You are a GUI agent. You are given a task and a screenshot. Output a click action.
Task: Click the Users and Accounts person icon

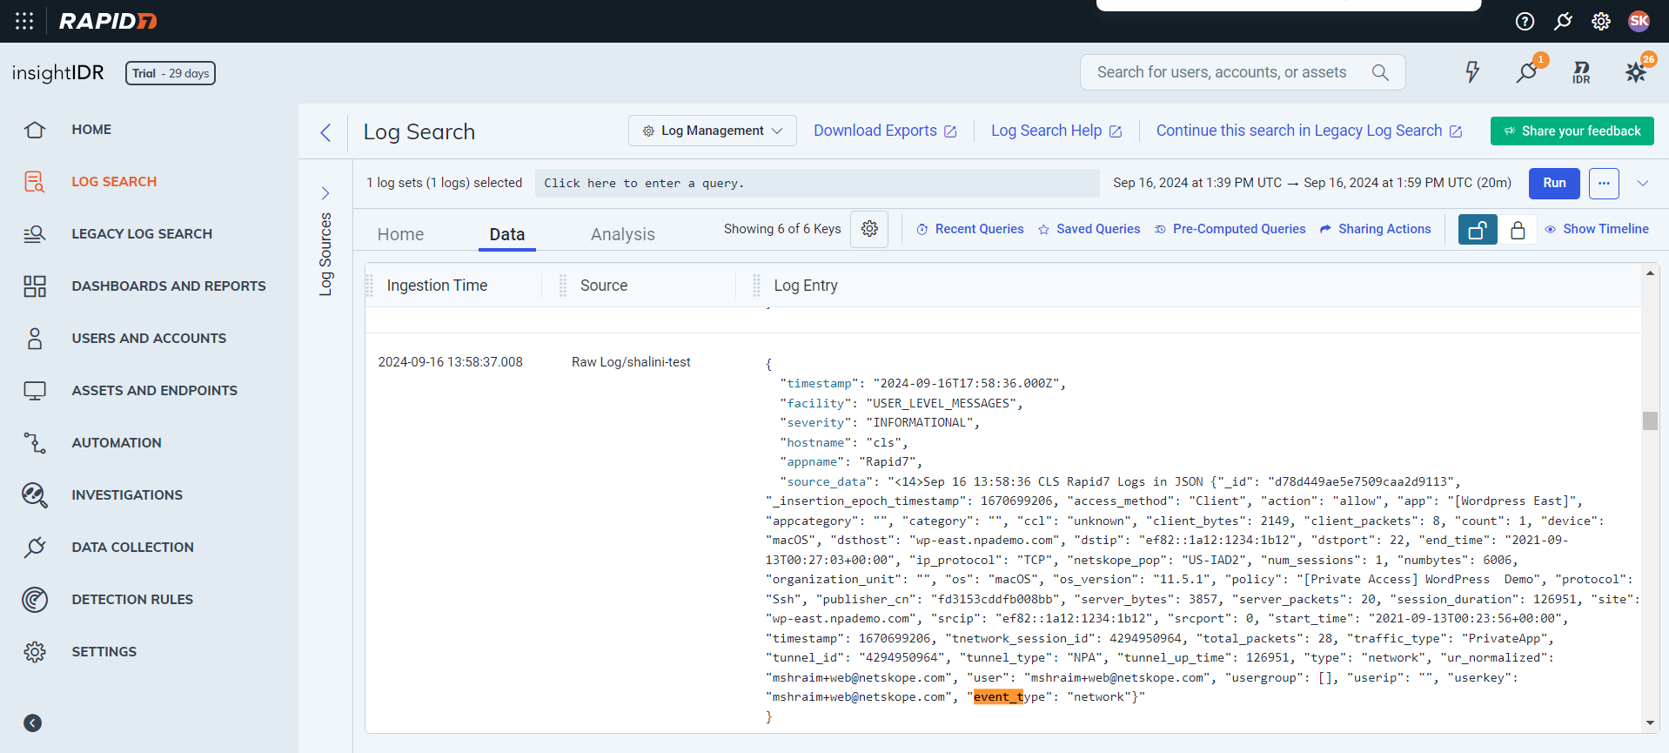(35, 339)
